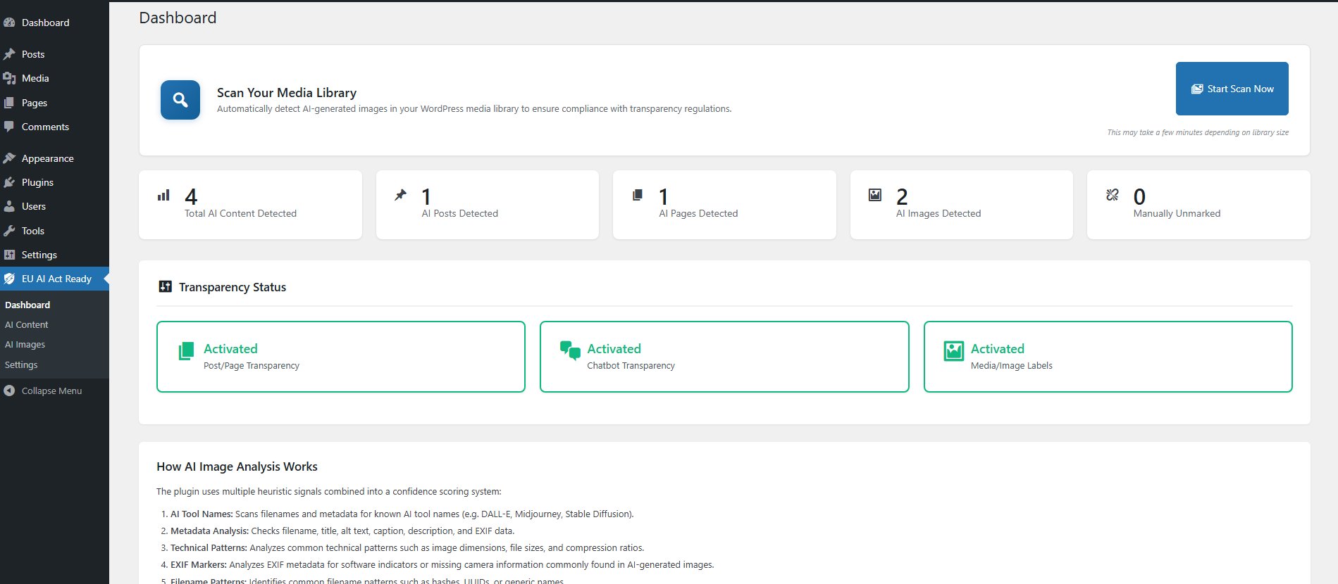Select the Post/Page Transparency Activated card
The image size is (1338, 584).
340,357
